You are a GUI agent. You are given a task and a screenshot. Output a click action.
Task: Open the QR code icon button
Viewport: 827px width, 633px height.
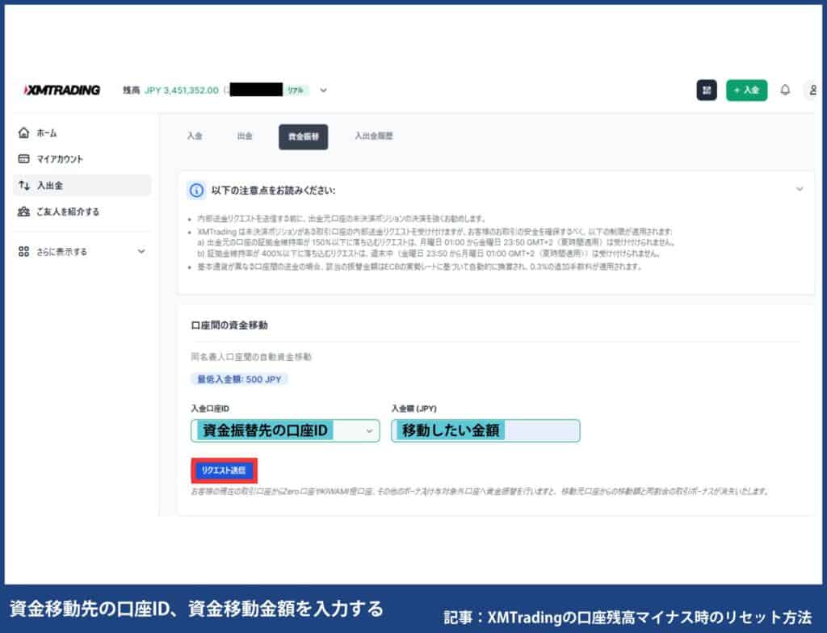click(707, 90)
